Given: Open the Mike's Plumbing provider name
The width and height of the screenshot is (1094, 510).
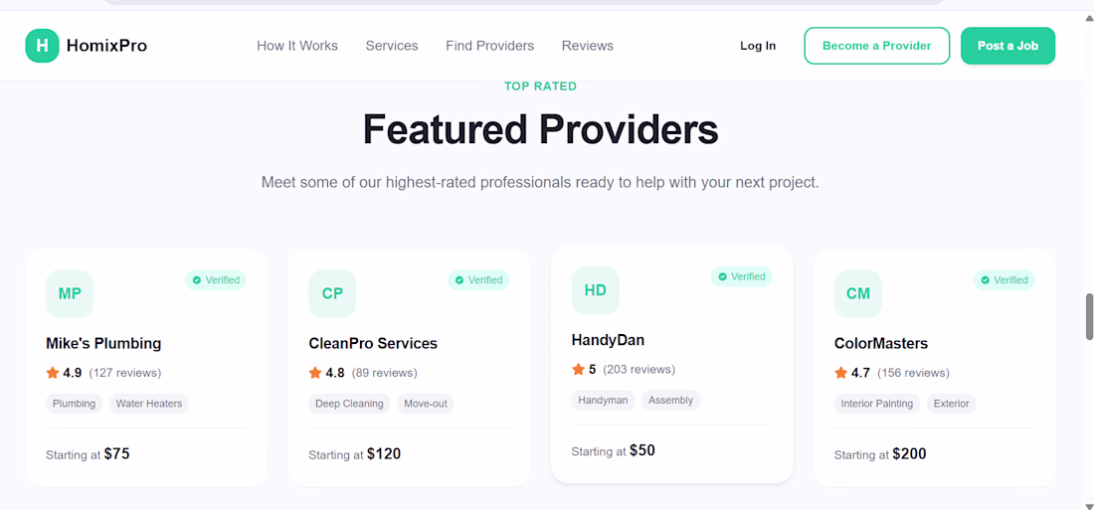Looking at the screenshot, I should tap(103, 343).
